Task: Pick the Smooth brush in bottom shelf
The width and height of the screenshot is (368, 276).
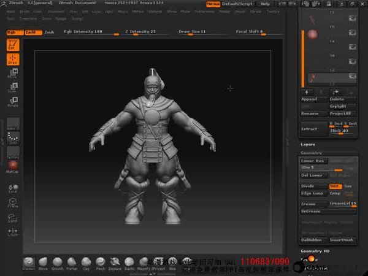Action: [x=56, y=262]
